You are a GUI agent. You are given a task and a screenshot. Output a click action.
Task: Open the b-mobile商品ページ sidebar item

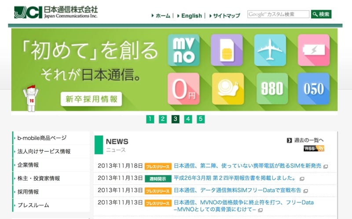tap(42, 138)
